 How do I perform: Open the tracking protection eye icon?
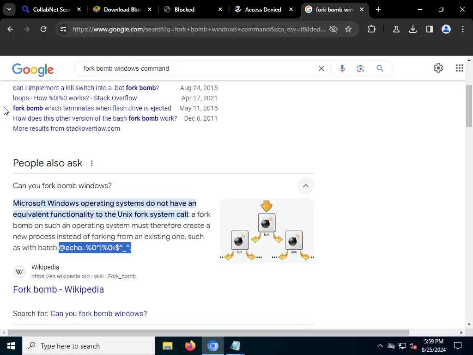334,29
